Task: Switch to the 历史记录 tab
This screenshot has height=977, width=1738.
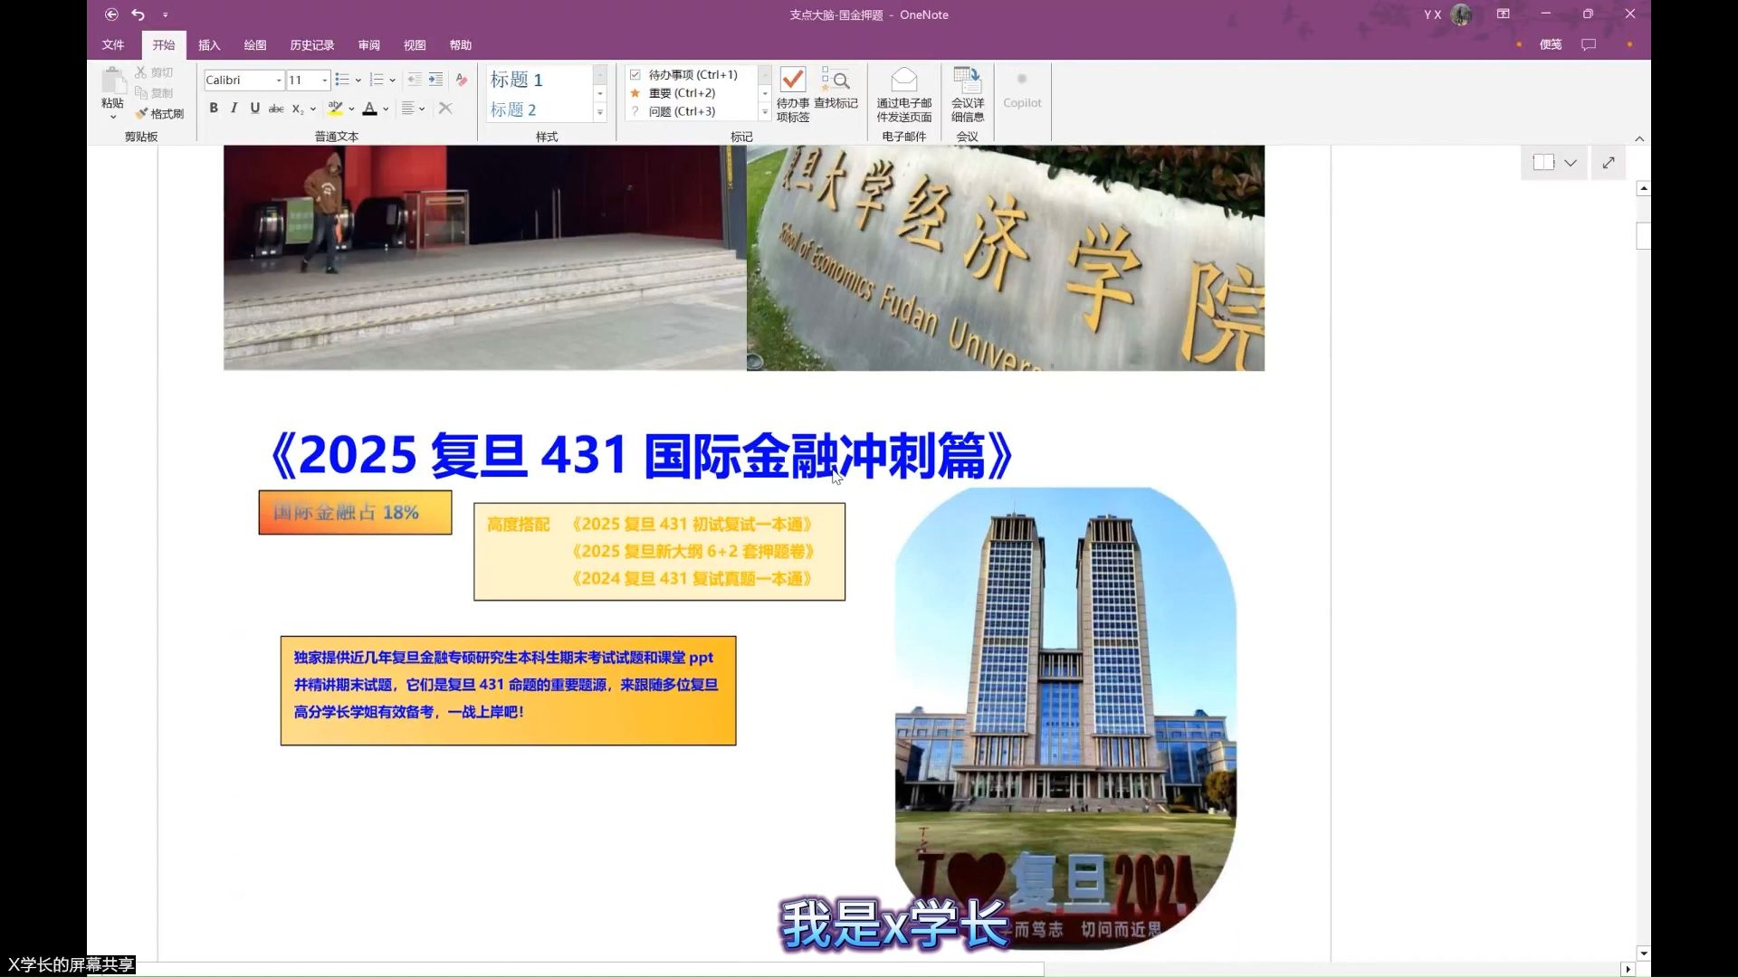Action: pyautogui.click(x=312, y=45)
